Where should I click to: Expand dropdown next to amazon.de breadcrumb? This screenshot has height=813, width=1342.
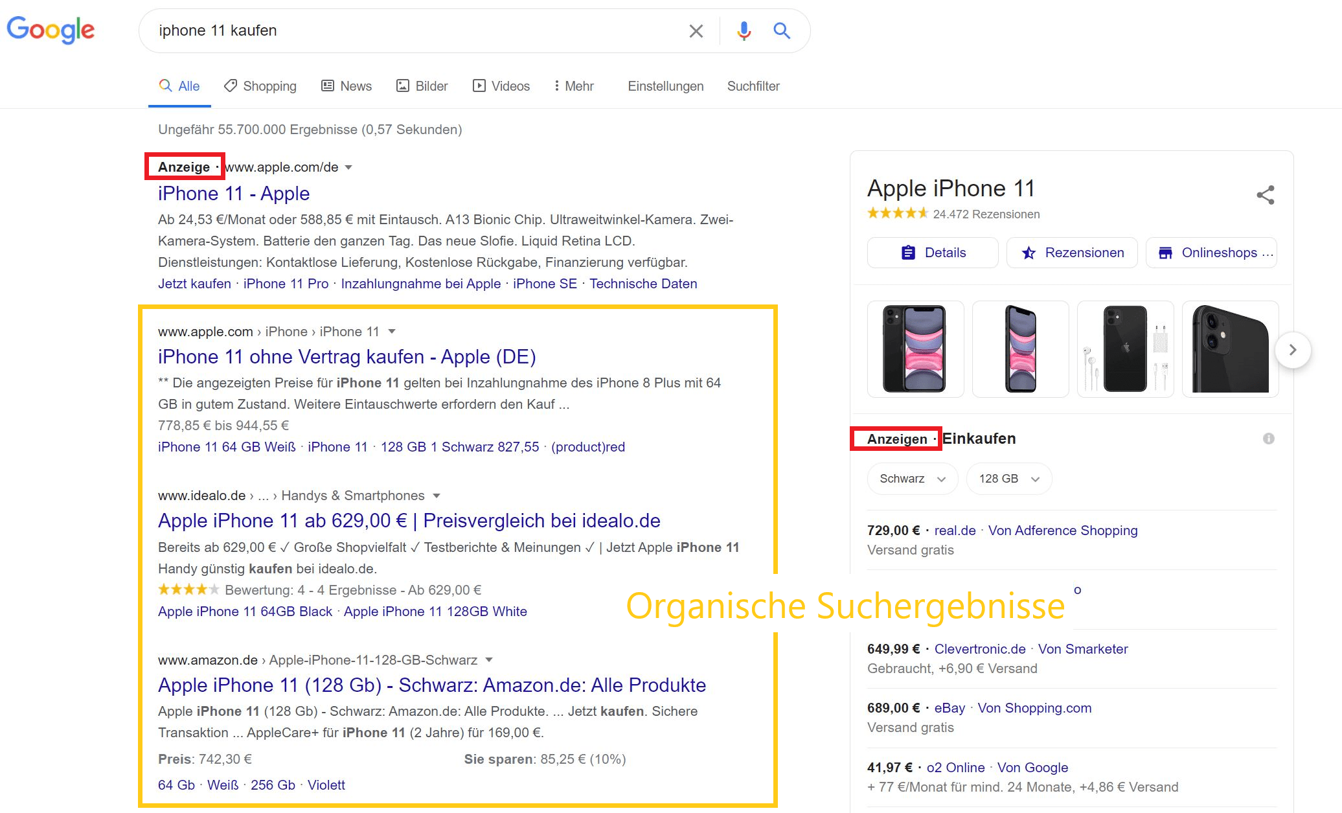[489, 660]
